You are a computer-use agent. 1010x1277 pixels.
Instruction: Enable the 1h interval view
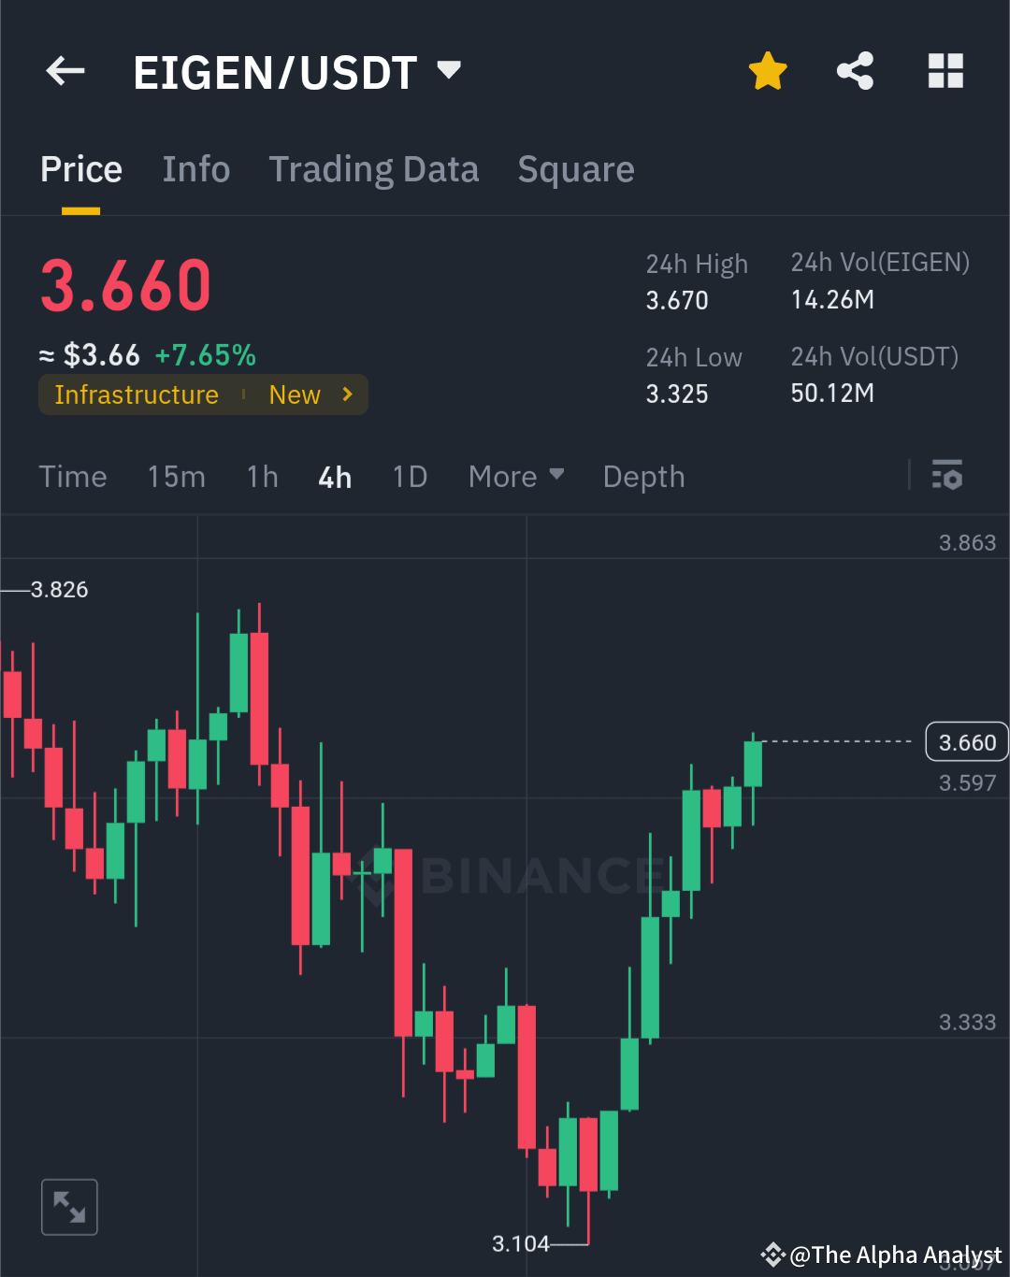(x=262, y=476)
